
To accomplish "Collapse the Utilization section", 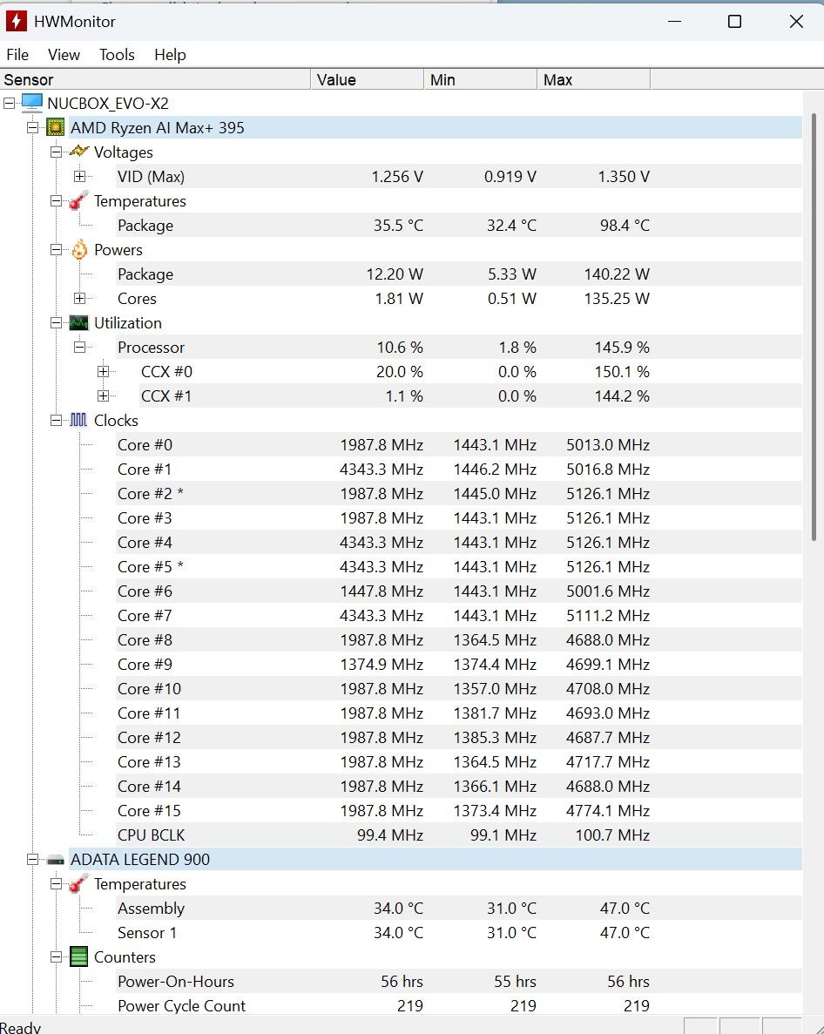I will pyautogui.click(x=56, y=322).
